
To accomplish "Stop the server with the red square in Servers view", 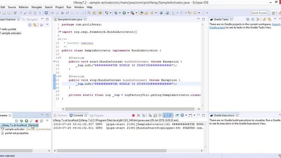I will tap(36, 121).
